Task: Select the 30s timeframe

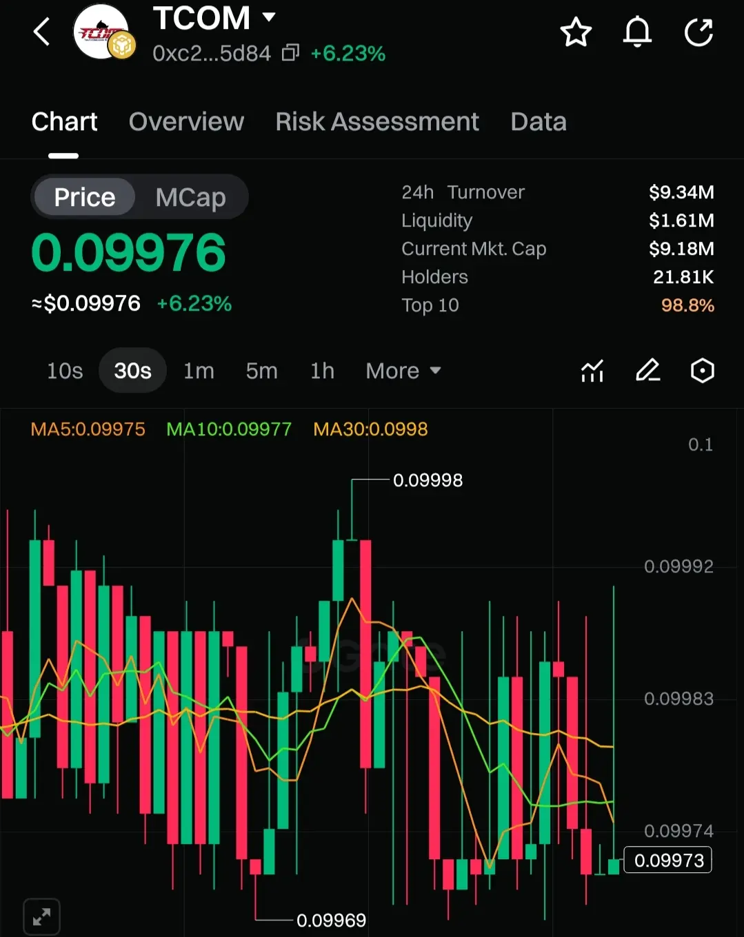Action: [x=132, y=371]
